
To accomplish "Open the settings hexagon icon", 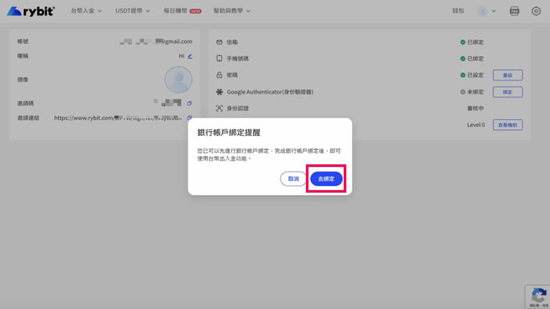I will pyautogui.click(x=536, y=11).
